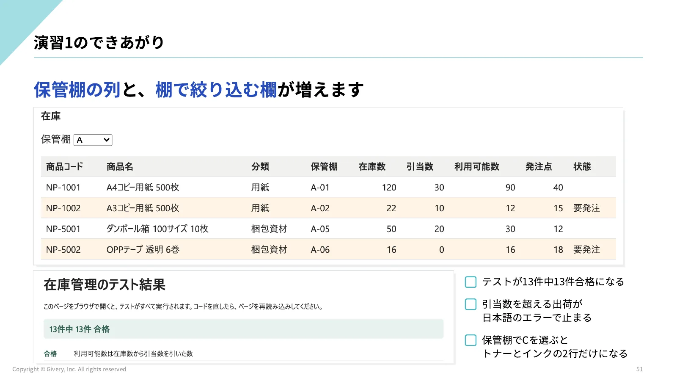The image size is (677, 381).
Task: Click shelf cell A-06
Action: click(320, 250)
